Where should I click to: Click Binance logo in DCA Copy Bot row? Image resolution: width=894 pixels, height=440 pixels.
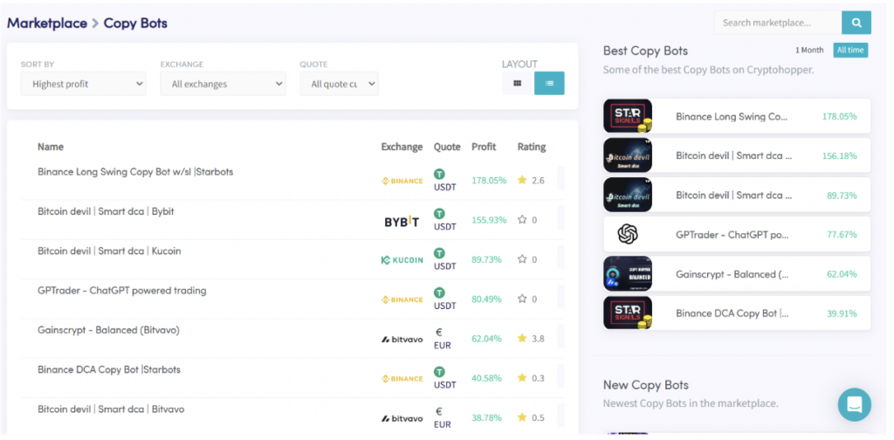[x=402, y=378]
